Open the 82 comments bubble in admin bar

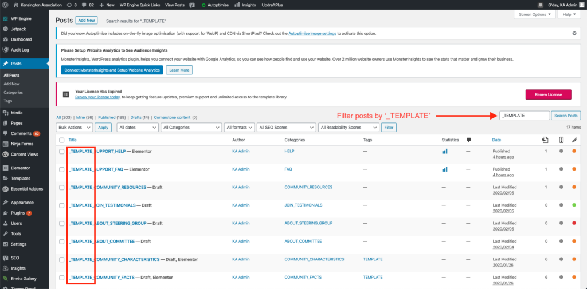pyautogui.click(x=88, y=5)
